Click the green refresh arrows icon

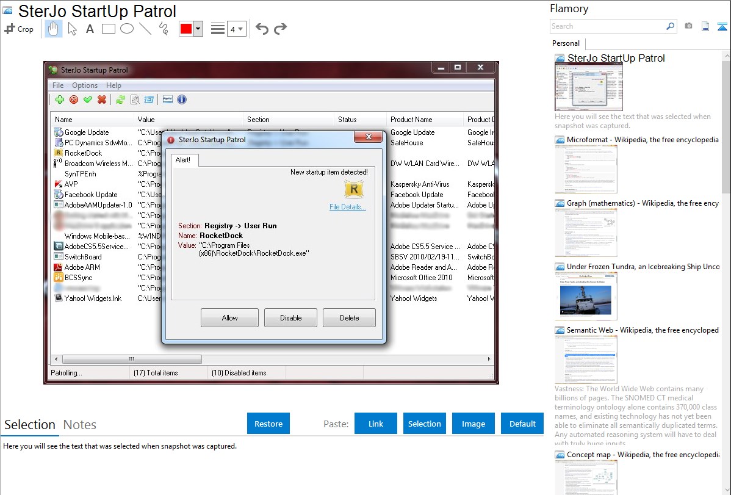click(121, 99)
